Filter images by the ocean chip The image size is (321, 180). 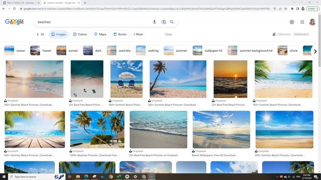point(16,50)
